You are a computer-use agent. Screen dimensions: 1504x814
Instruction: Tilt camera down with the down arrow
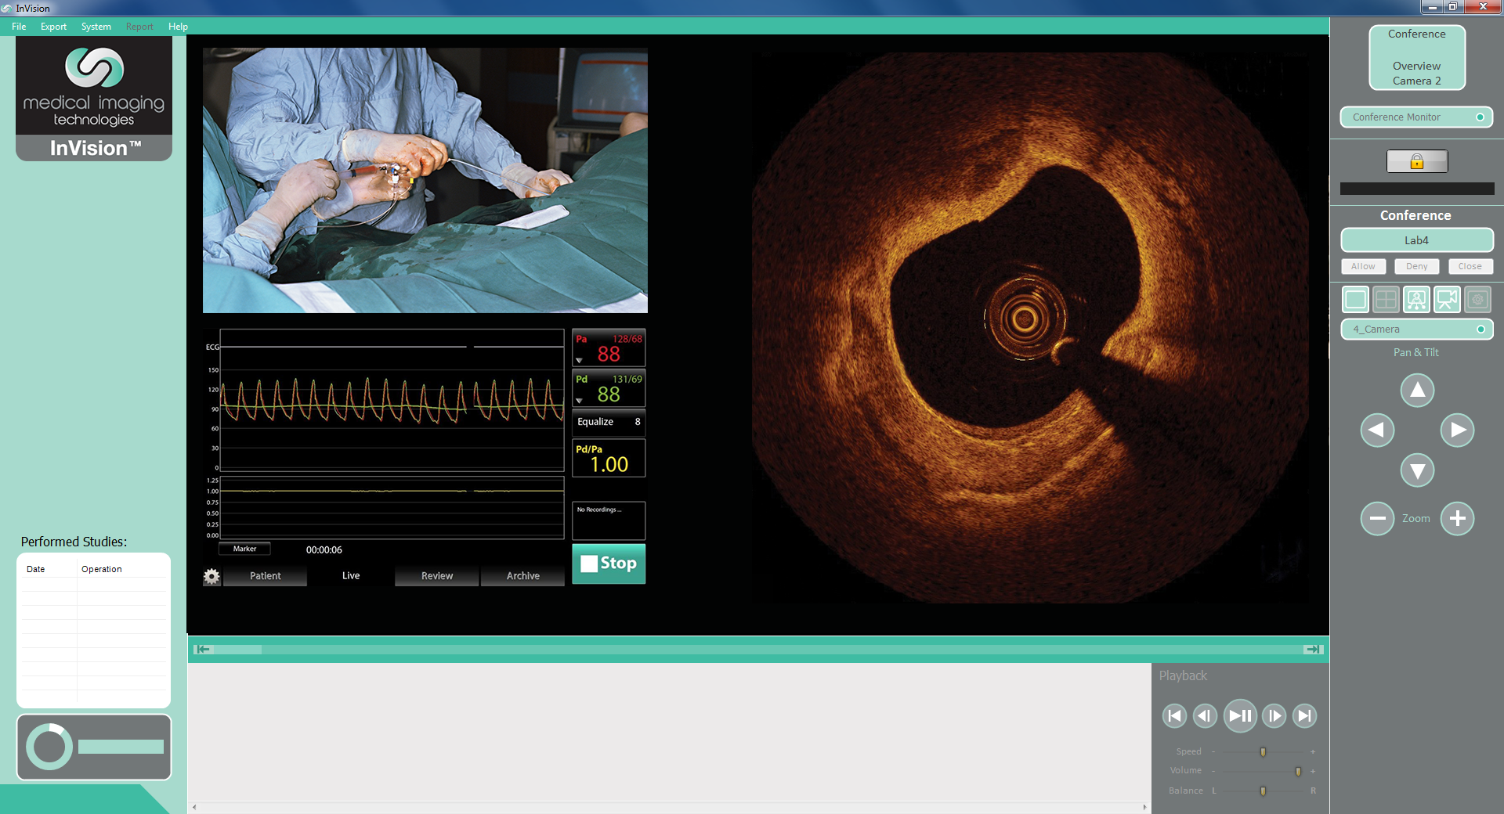coord(1417,470)
